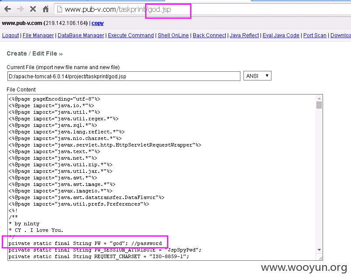Click the Logout link

[x=10, y=35]
